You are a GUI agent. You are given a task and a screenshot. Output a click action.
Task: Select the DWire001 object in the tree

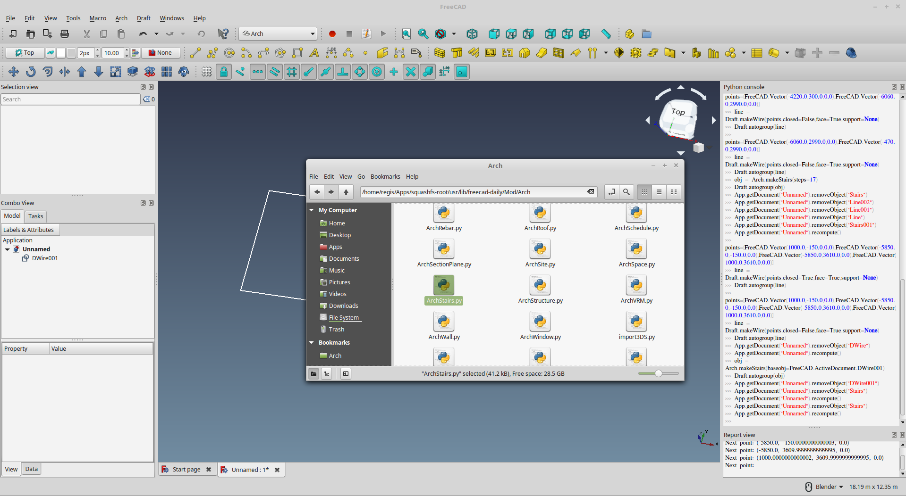(45, 258)
